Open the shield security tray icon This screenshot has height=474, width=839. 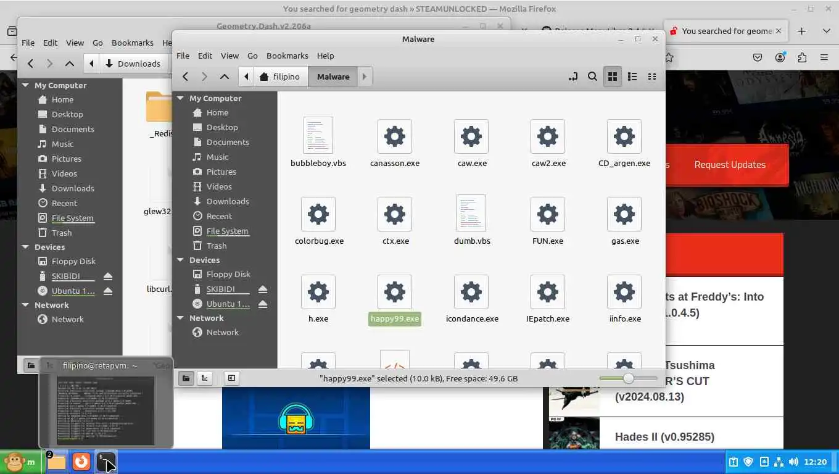(x=748, y=462)
